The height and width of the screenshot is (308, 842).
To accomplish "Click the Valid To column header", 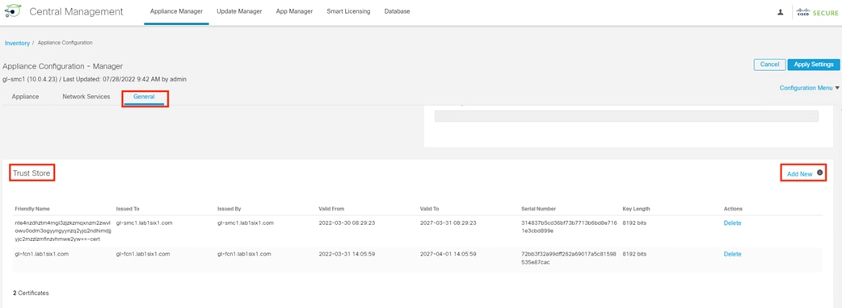I will pos(431,208).
